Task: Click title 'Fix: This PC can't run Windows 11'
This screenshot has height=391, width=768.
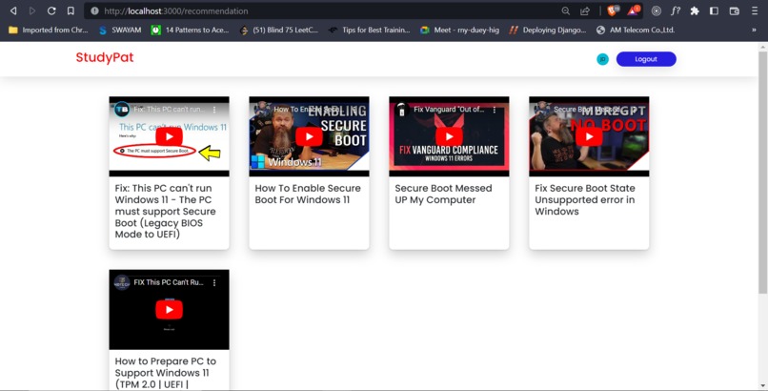Action: click(165, 211)
